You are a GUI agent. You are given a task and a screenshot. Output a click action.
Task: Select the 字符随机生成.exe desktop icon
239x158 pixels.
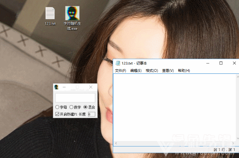pyautogui.click(x=72, y=18)
